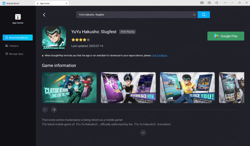
Task: Click the Category sidebar icon
Action: [x=7, y=46]
